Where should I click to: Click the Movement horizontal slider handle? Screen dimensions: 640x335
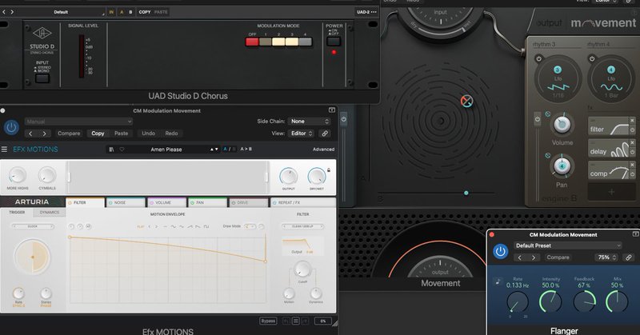[466, 193]
